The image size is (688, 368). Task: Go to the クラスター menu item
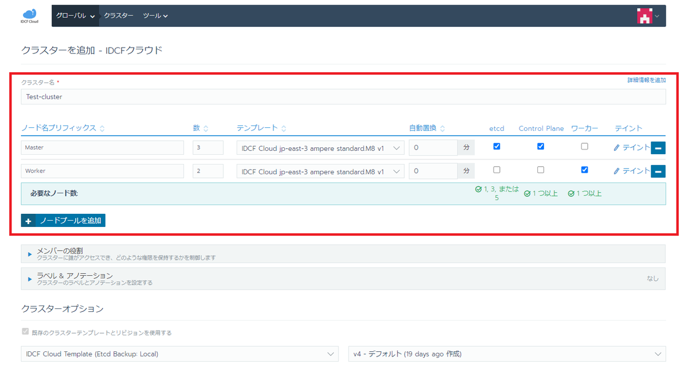click(119, 16)
